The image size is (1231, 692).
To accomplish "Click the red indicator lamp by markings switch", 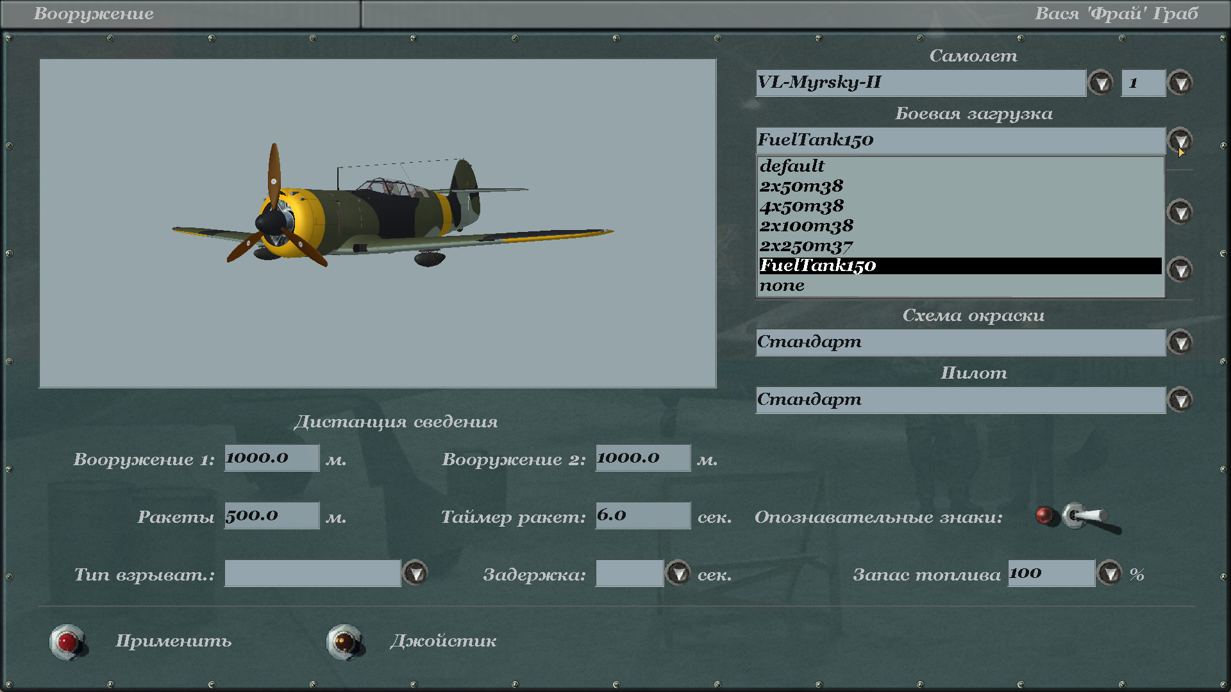I will coord(1044,515).
